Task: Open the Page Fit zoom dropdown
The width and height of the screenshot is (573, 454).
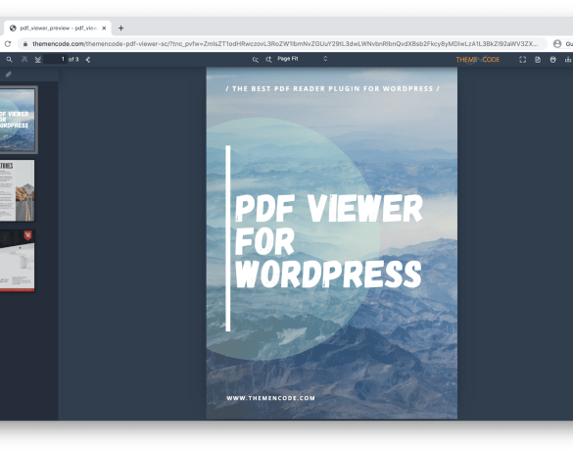Action: pos(302,59)
